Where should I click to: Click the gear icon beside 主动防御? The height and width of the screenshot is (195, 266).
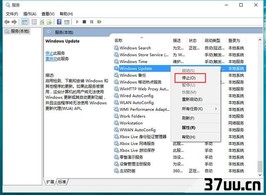click(x=116, y=171)
